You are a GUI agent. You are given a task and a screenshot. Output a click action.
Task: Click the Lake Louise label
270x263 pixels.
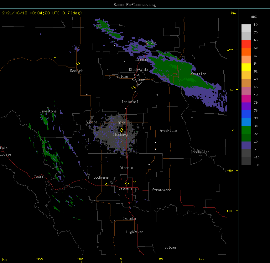(x=6, y=151)
